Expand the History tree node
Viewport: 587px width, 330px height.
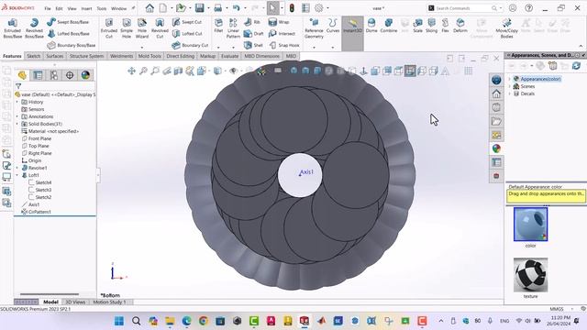17,102
